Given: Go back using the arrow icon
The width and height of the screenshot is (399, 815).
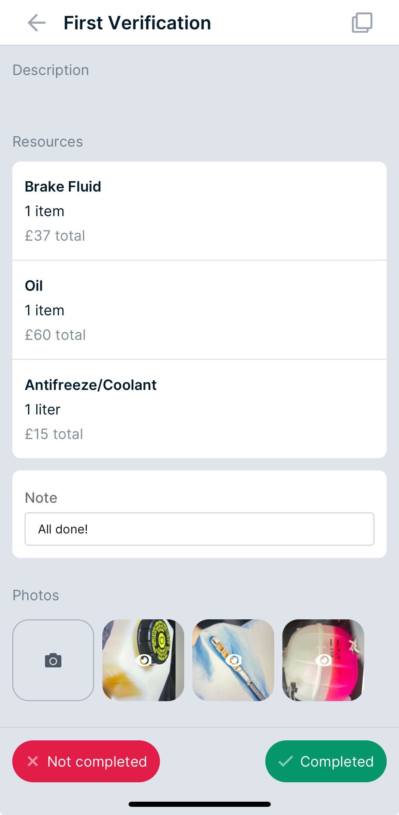Looking at the screenshot, I should point(36,23).
